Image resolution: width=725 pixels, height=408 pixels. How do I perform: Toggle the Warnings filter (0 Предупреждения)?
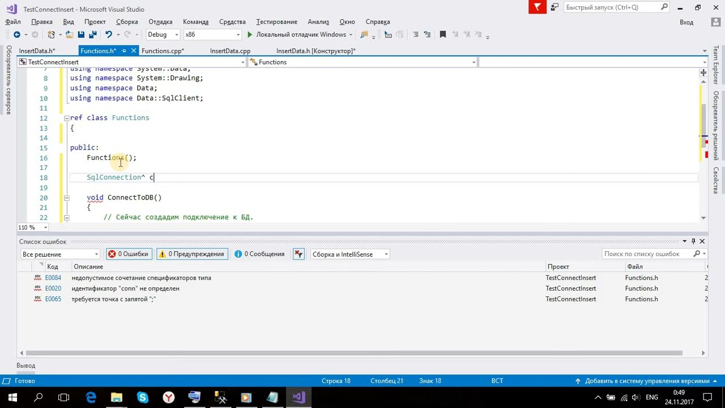tap(192, 254)
